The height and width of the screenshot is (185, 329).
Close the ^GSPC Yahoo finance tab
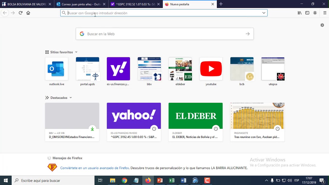point(158,4)
